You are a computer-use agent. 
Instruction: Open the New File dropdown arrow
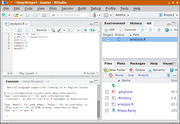9,15
